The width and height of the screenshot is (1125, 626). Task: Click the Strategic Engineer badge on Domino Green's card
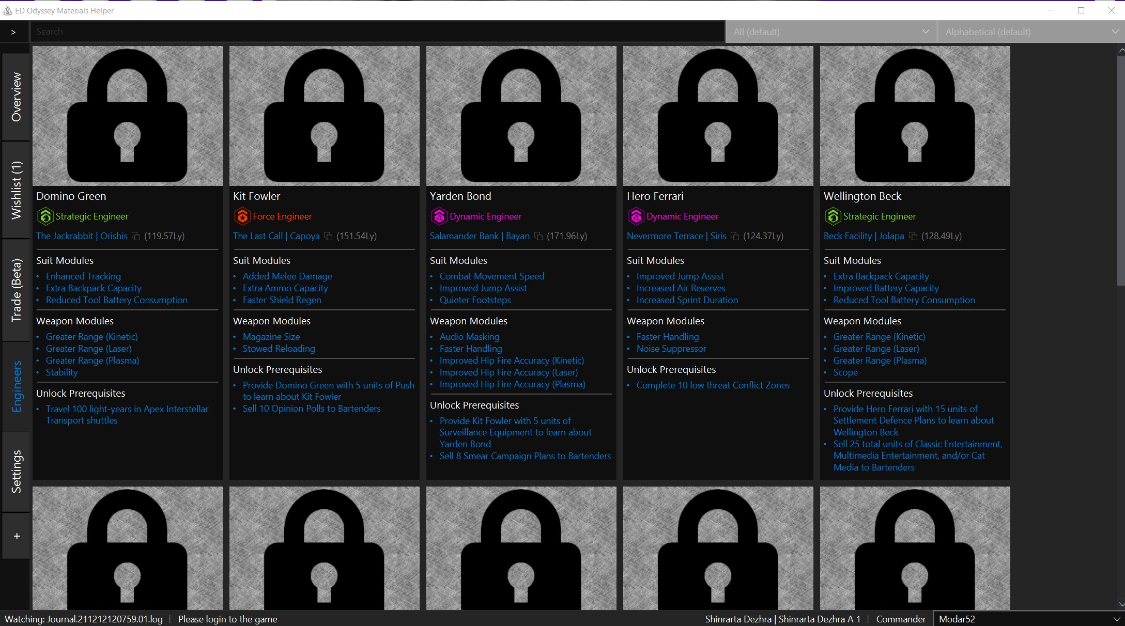tap(45, 216)
